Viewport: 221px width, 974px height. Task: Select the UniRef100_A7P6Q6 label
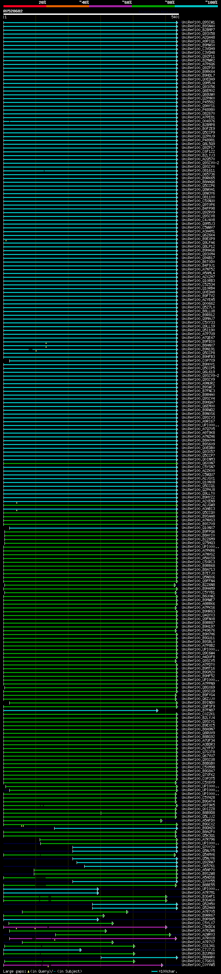pyautogui.click(x=198, y=64)
